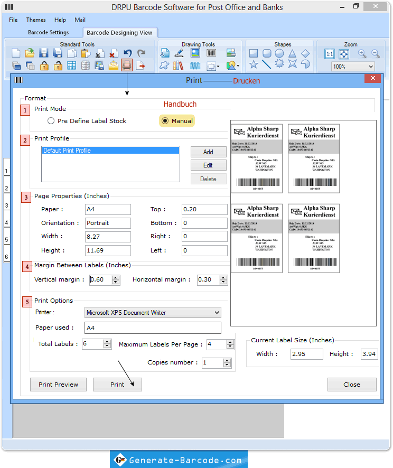Viewport: 393px width, 468px height.
Task: Click the grid table icon
Action: click(72, 65)
